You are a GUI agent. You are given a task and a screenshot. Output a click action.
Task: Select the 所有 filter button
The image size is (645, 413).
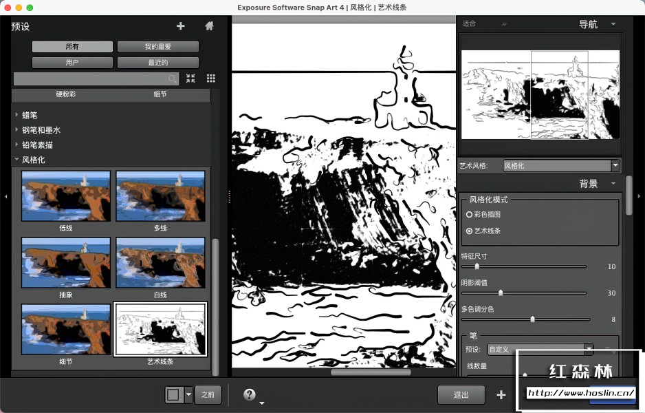click(x=72, y=46)
